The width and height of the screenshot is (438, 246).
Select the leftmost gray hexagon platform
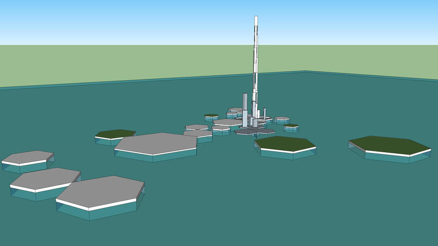29,157
